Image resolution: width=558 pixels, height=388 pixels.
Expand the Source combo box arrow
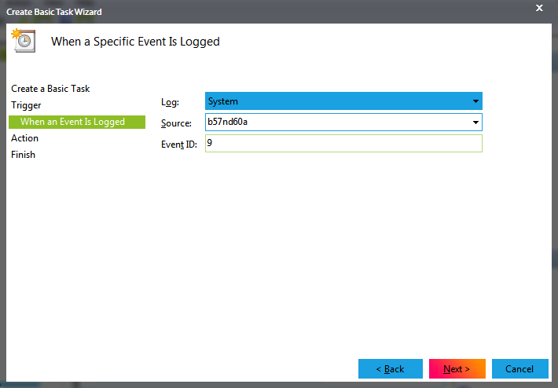coord(475,123)
